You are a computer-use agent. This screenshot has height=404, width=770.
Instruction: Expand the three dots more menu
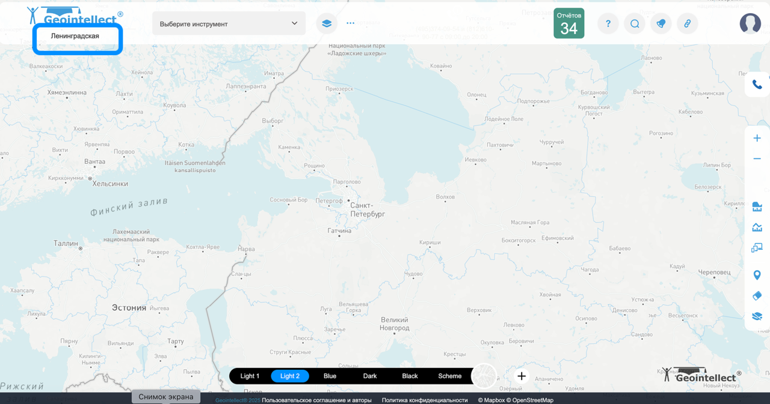coord(351,23)
